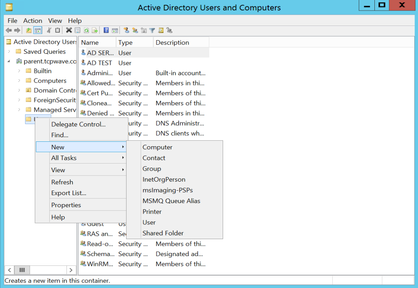Select InetOrgPerson in the New submenu
Screen dimensions: 418x288
pos(175,179)
